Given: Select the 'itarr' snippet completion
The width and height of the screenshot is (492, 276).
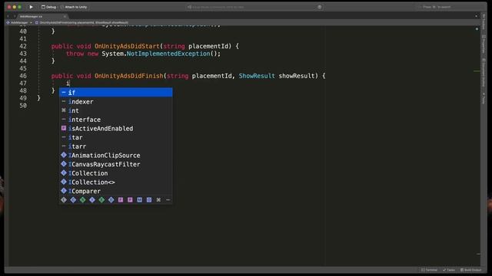Looking at the screenshot, I should (116, 146).
